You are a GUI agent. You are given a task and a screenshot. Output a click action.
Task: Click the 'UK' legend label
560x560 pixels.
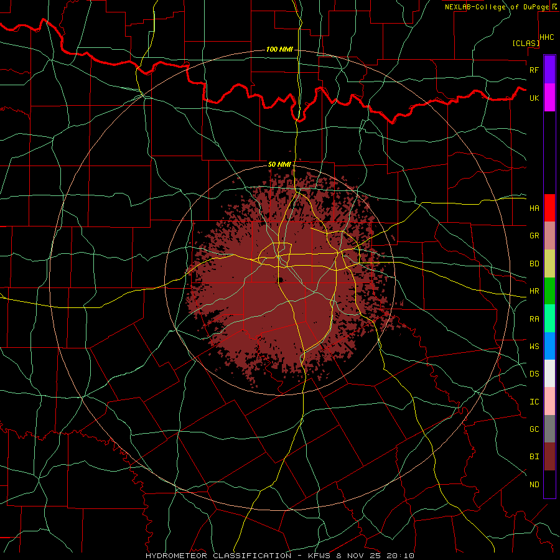pos(534,98)
